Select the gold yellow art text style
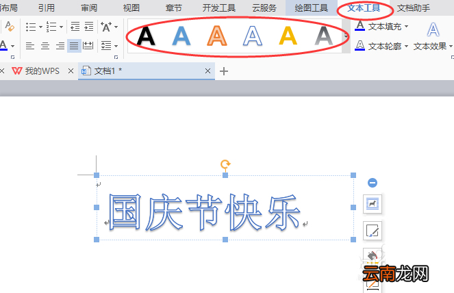 click(x=288, y=36)
